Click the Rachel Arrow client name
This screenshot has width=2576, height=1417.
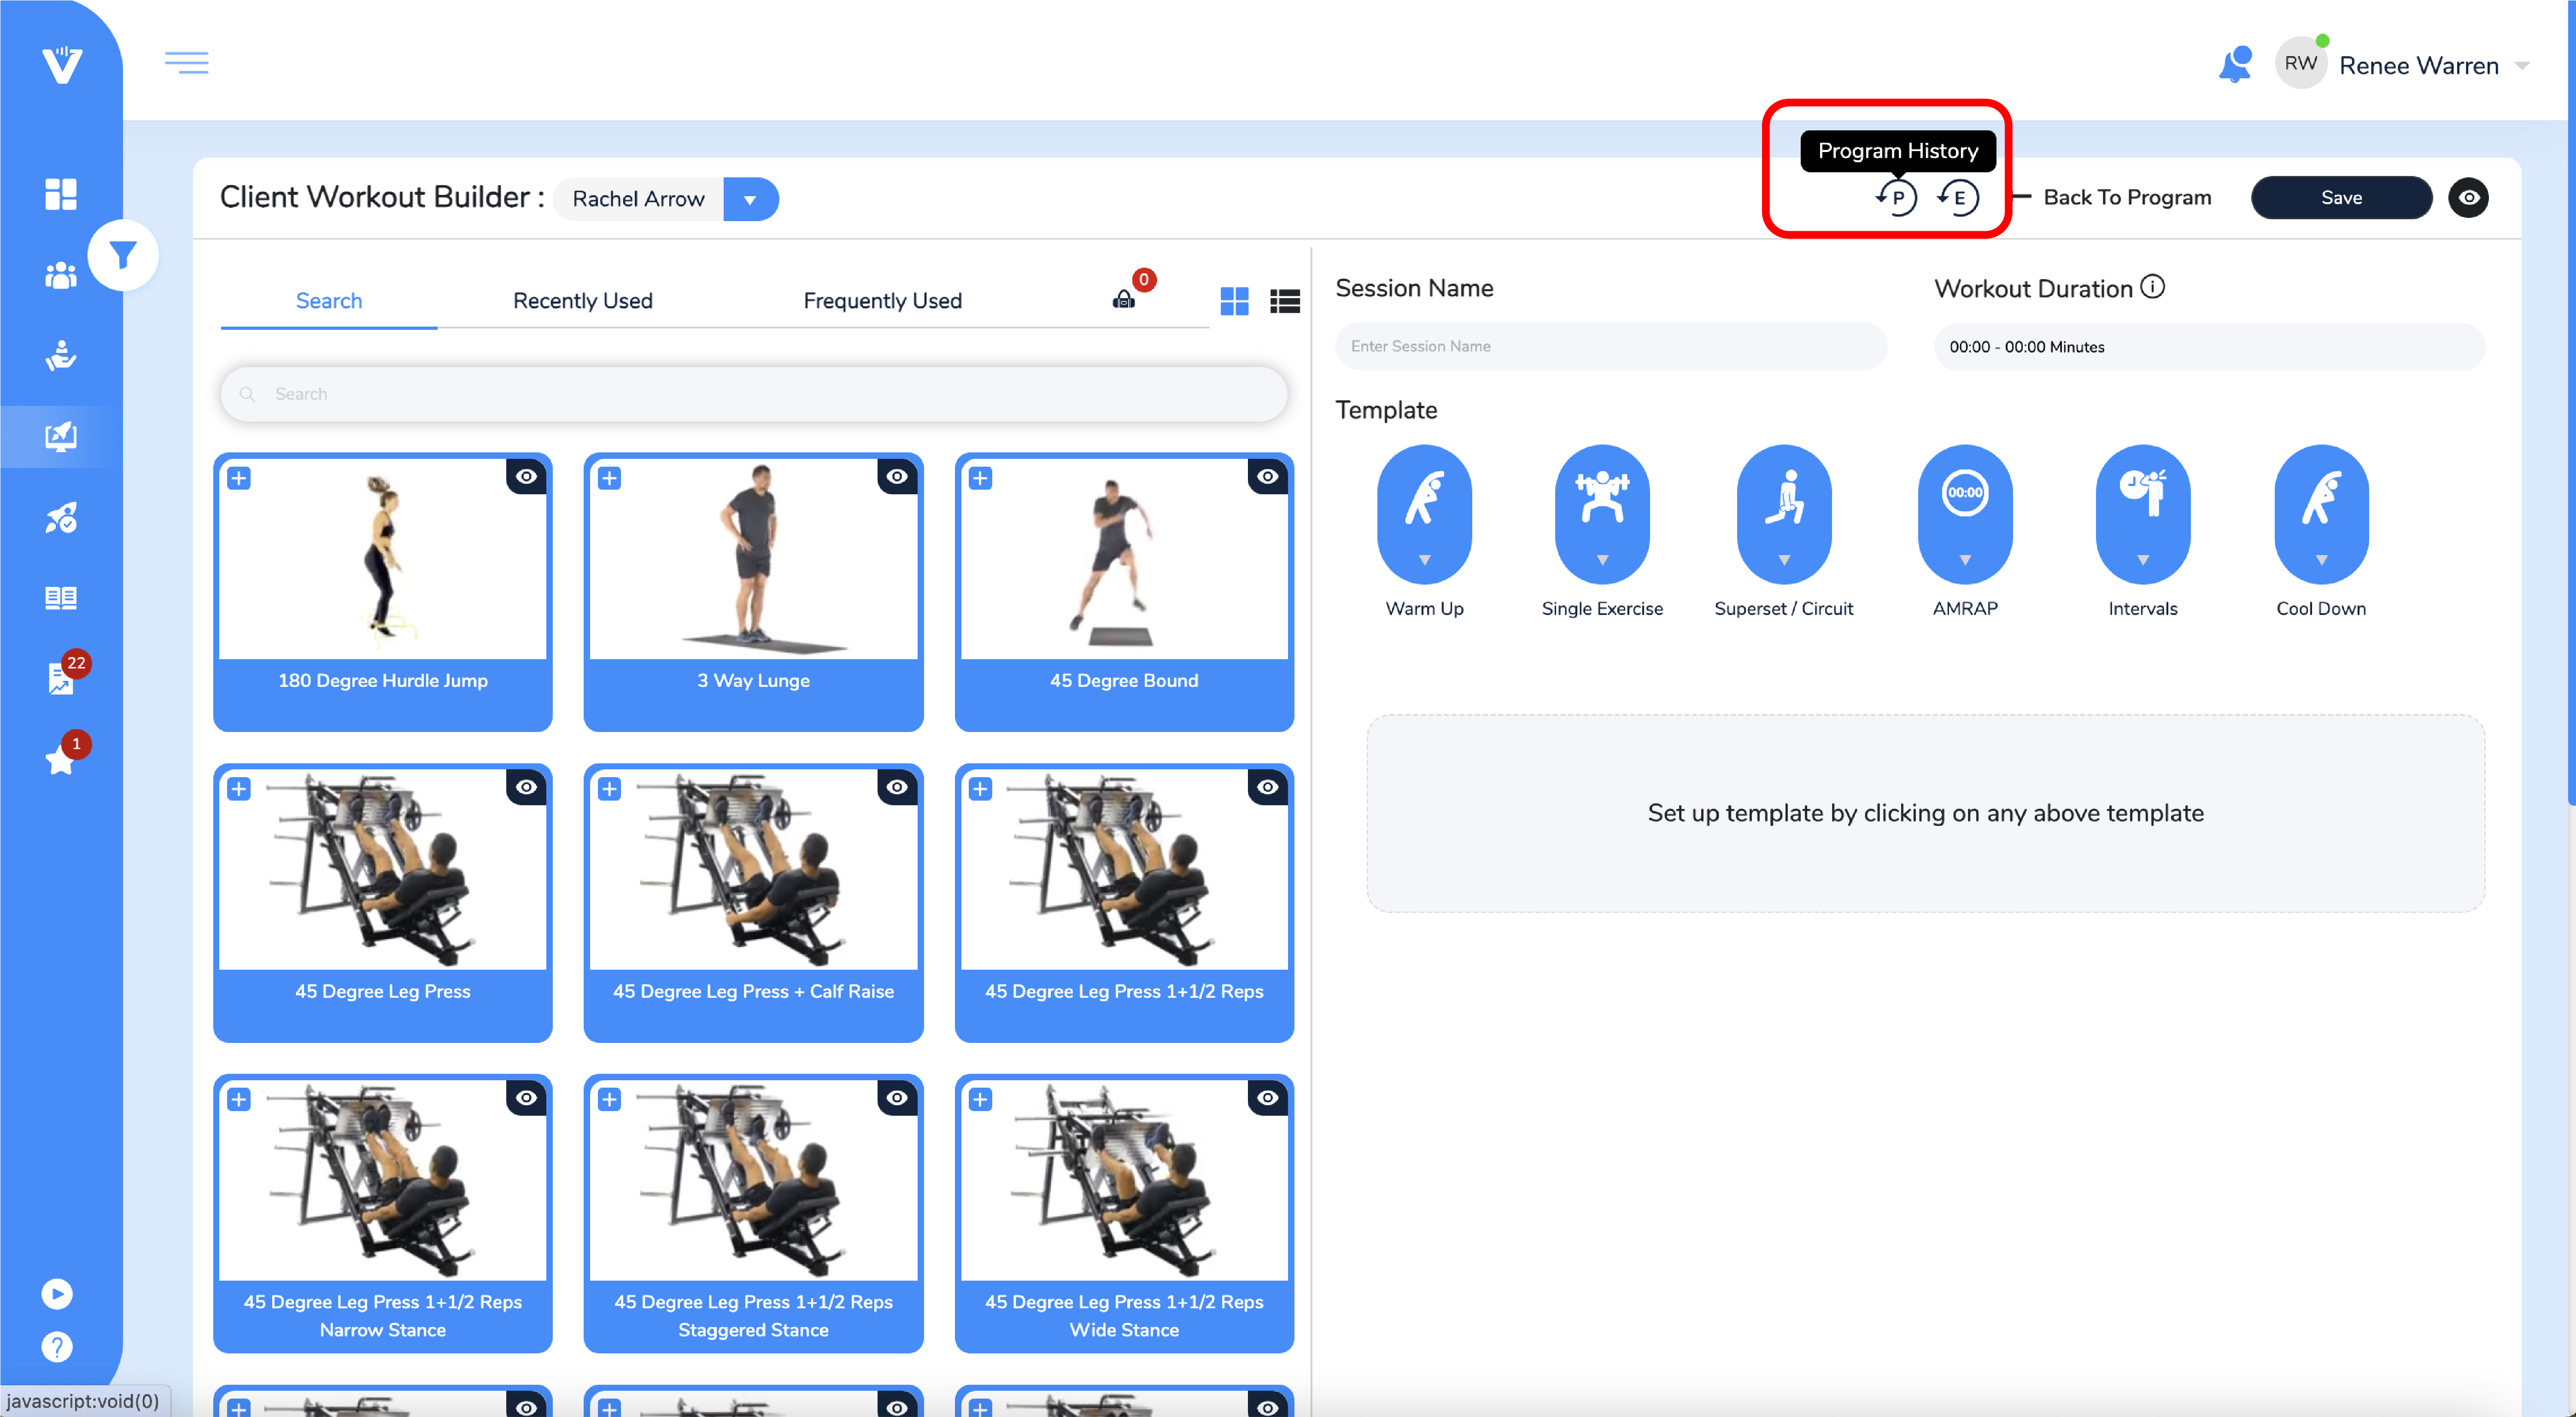pos(638,199)
